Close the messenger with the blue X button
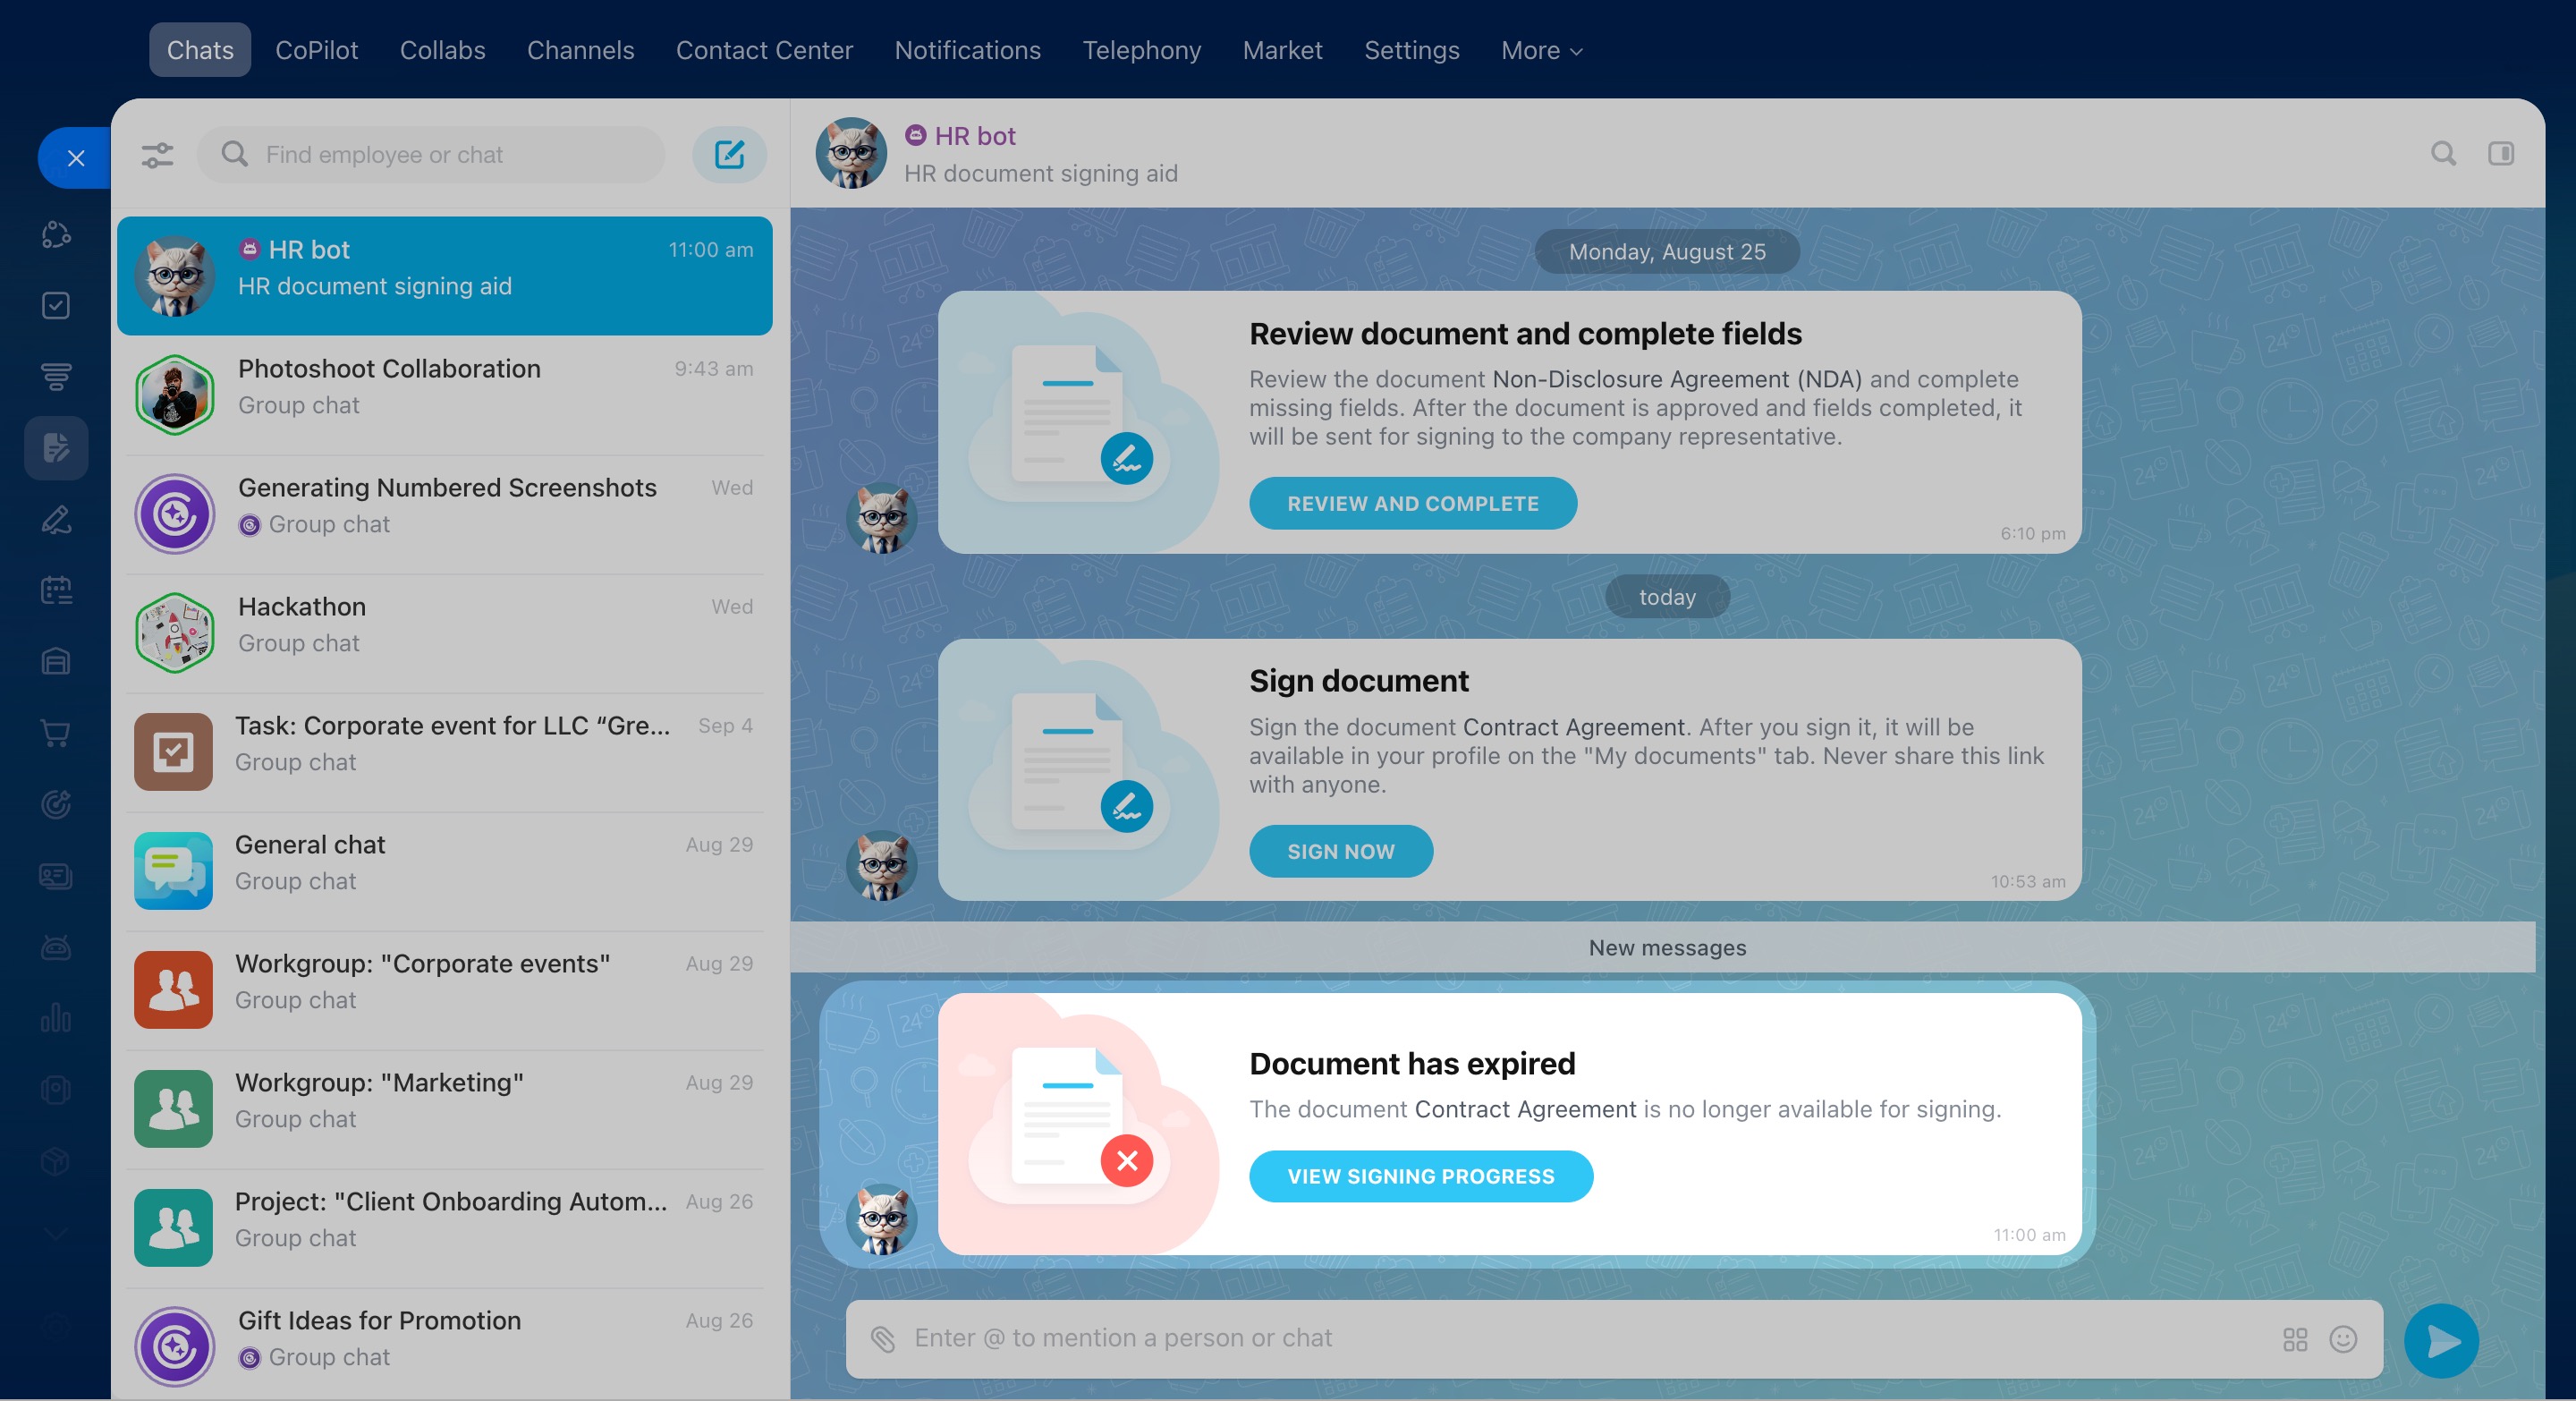 pyautogui.click(x=76, y=158)
